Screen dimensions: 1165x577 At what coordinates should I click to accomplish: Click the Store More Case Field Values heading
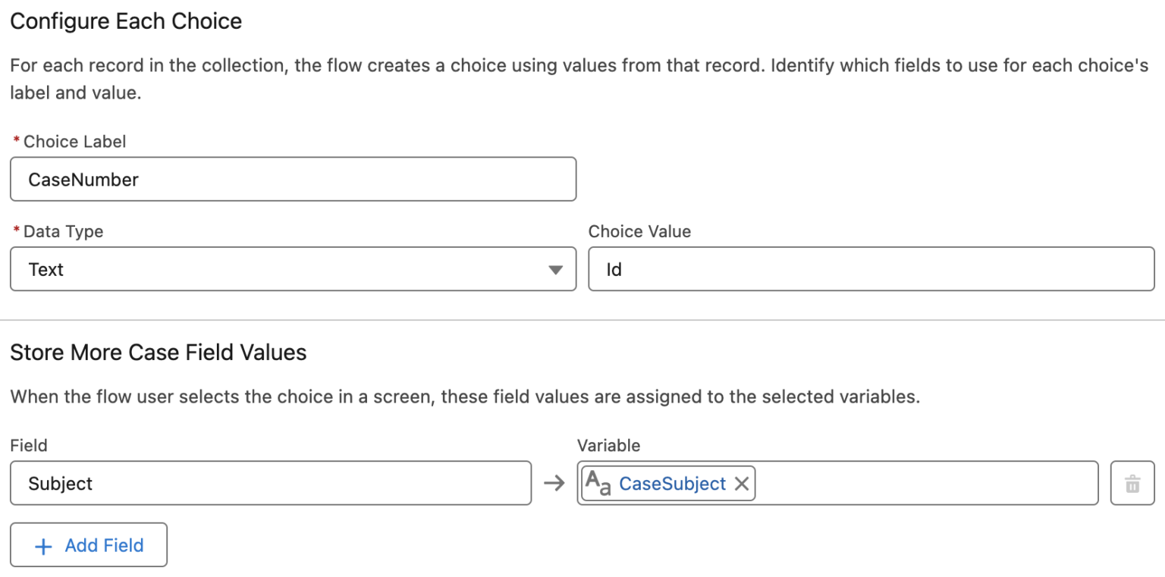tap(158, 352)
